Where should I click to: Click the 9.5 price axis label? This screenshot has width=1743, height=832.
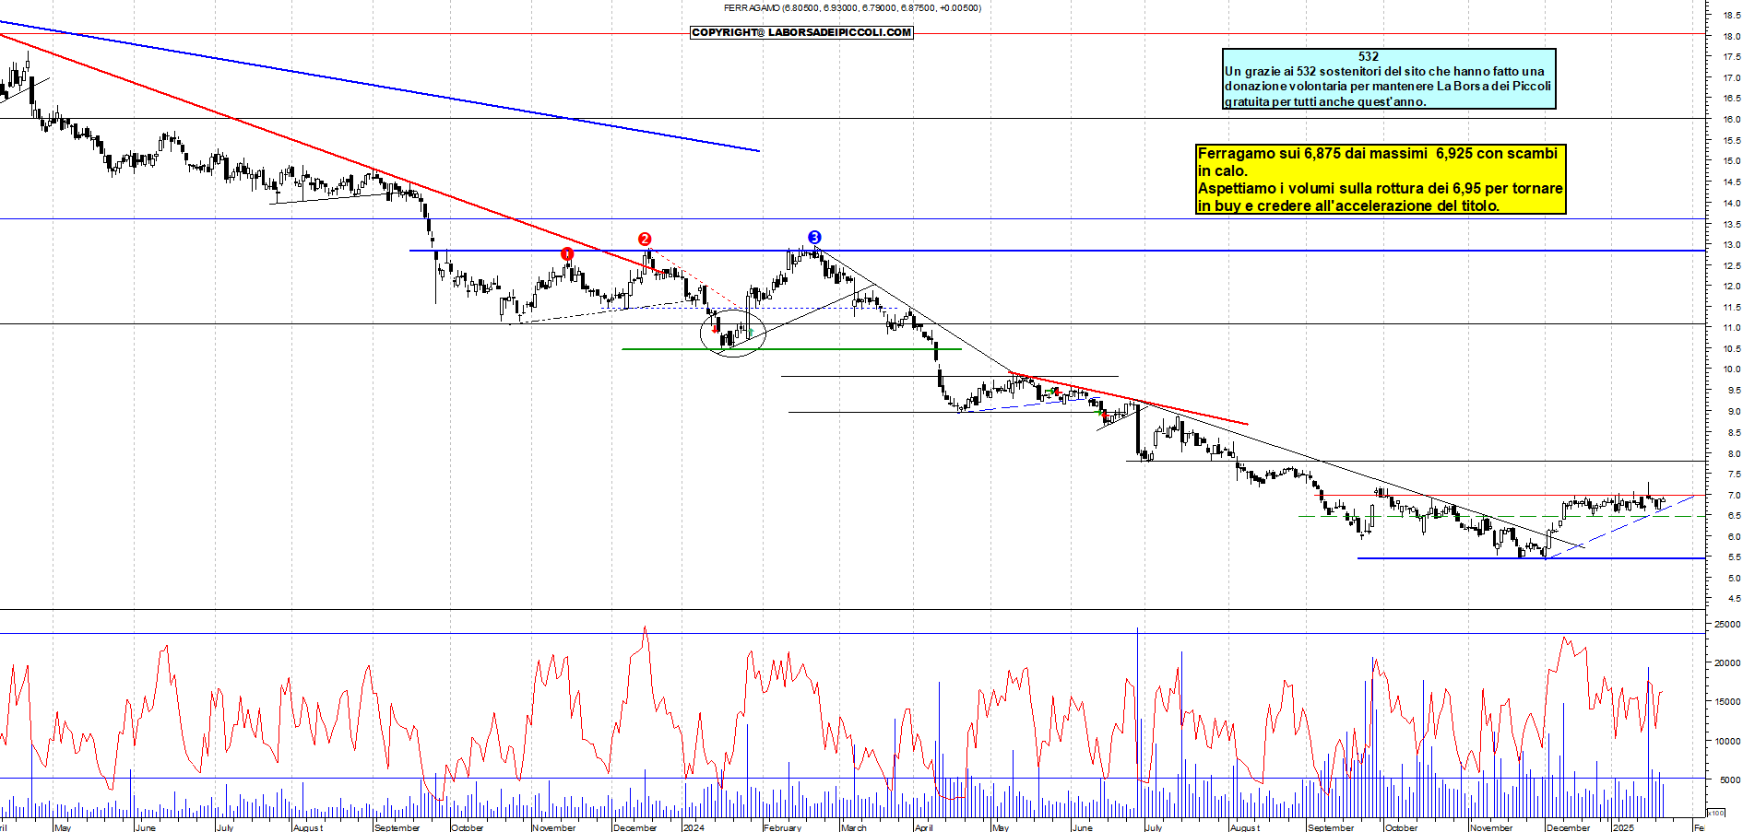coord(1734,391)
